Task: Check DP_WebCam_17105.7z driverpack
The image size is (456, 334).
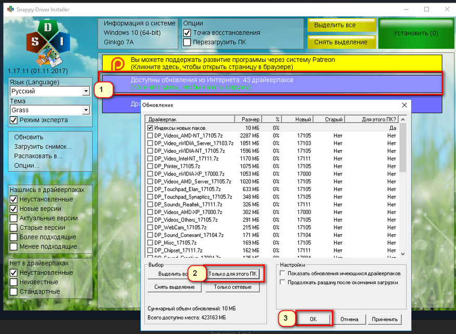Action: click(x=150, y=228)
